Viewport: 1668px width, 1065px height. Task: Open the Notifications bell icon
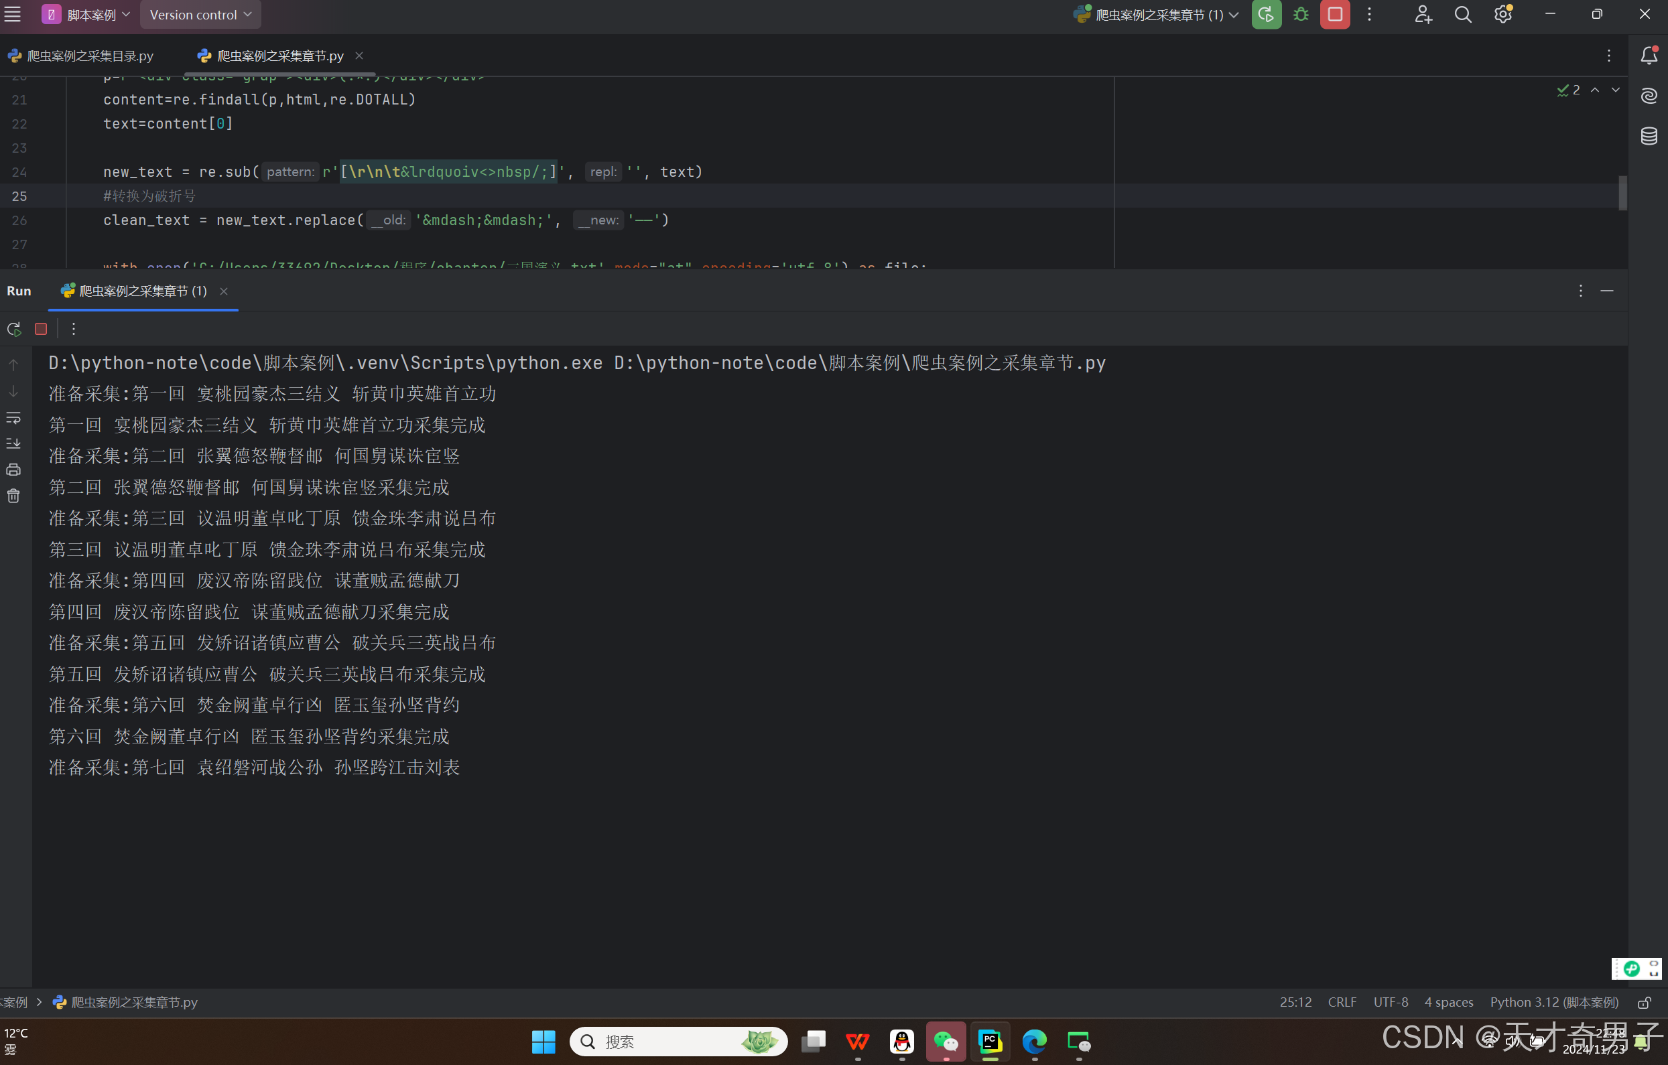point(1649,56)
